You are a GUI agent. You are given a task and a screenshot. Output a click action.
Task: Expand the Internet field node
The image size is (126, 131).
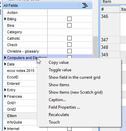tap(5, 129)
